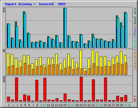This screenshot has width=138, height=108.
Task: Click the 85 middle-axis value label
Action: pyautogui.click(x=4, y=50)
